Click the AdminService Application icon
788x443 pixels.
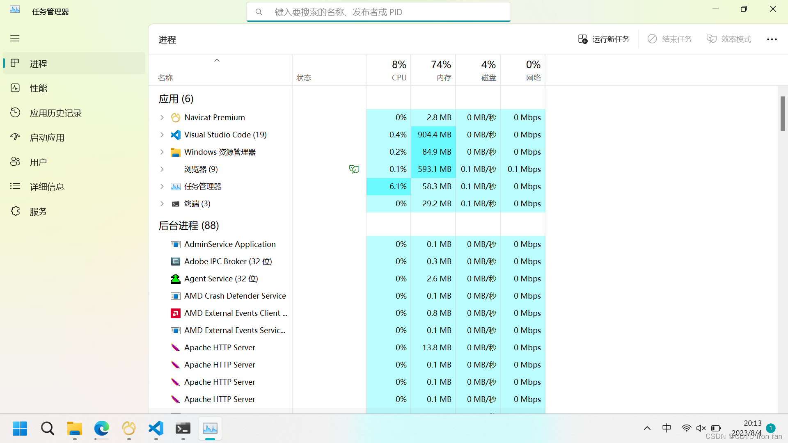(176, 244)
